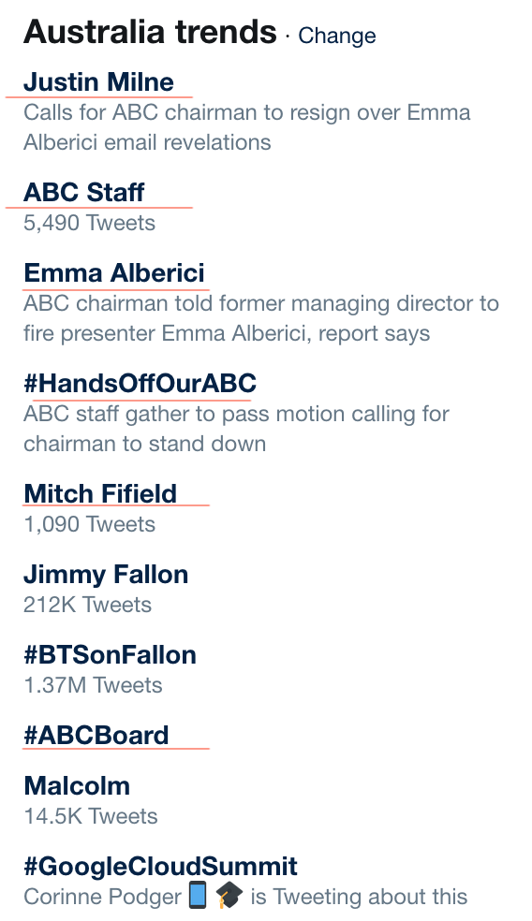
Task: Click the 1,090 Tweets count
Action: 89,524
